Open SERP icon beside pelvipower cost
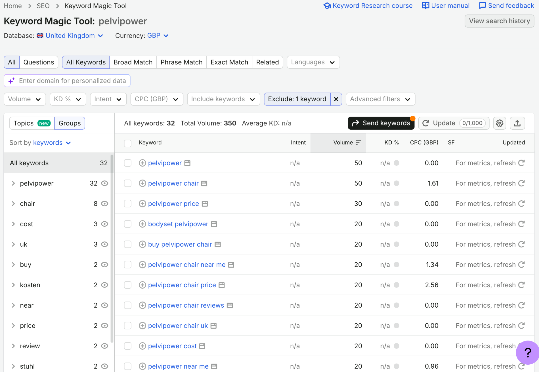 [202, 346]
